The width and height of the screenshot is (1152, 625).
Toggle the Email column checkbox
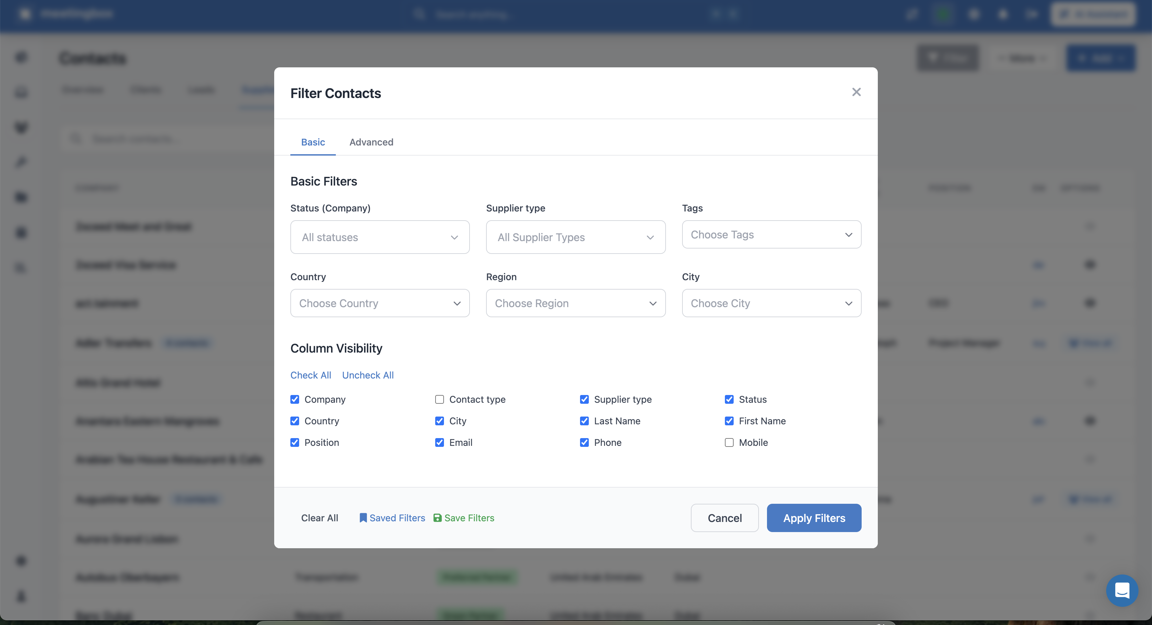tap(440, 442)
